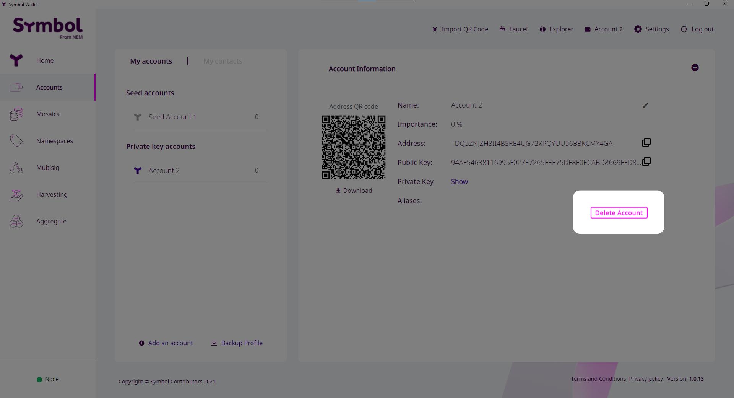Switch to the My contacts tab
The width and height of the screenshot is (734, 398).
pos(222,61)
